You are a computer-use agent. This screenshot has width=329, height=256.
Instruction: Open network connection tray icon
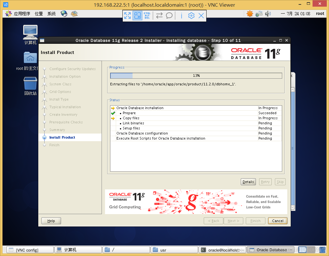[x=259, y=14]
